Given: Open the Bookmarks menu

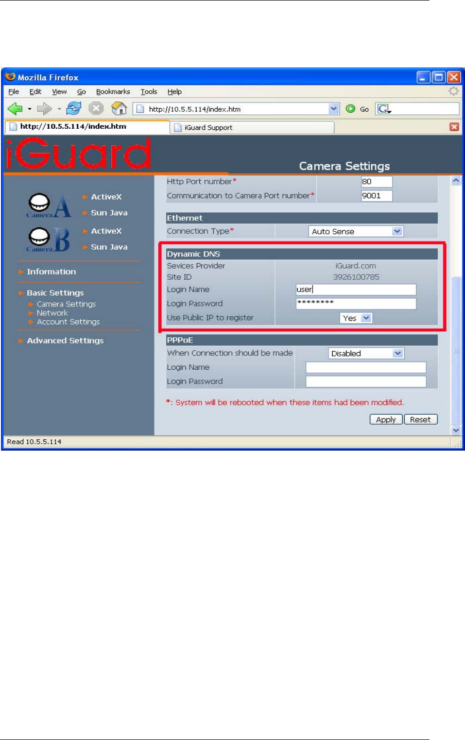Looking at the screenshot, I should click(x=113, y=92).
